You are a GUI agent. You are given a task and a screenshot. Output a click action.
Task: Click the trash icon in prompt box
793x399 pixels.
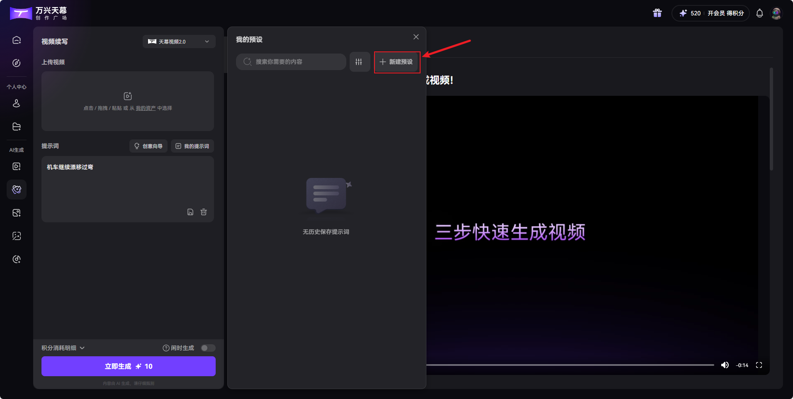(x=204, y=212)
